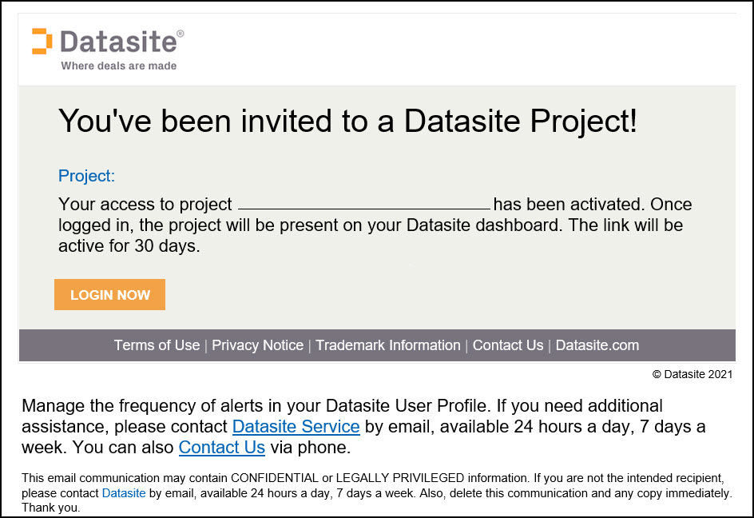Select the 'Project:' label text
The height and width of the screenshot is (518, 754).
pos(86,176)
